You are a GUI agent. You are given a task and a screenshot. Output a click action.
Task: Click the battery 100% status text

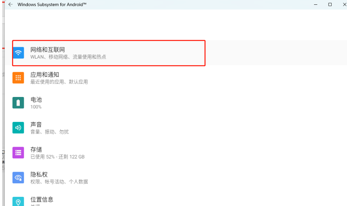[36, 107]
